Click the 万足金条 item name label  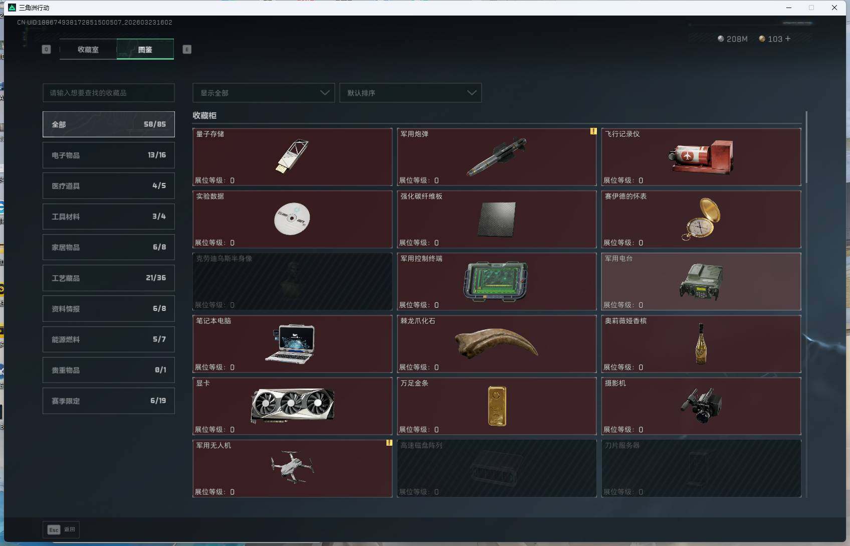pos(414,383)
